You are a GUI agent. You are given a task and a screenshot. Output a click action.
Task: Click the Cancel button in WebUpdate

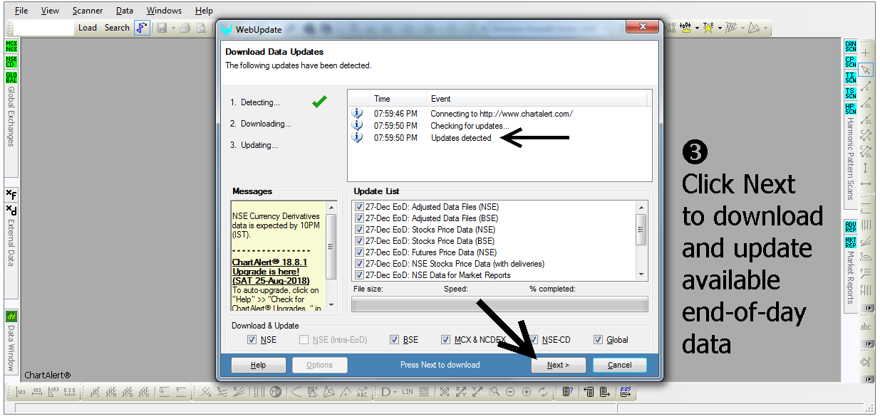click(x=619, y=365)
